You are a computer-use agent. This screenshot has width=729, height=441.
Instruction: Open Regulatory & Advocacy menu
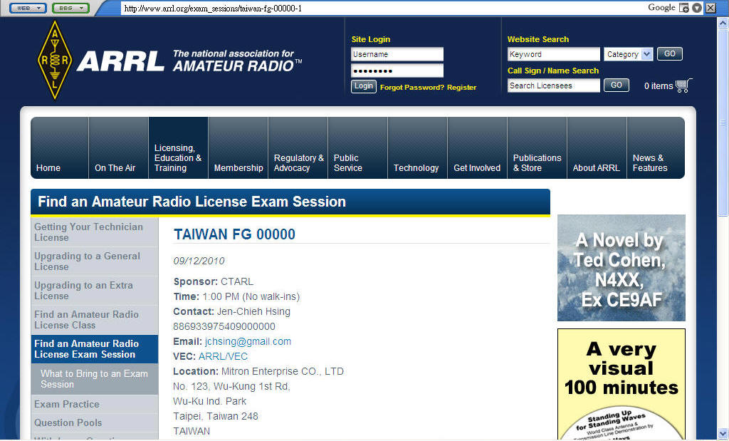(298, 148)
